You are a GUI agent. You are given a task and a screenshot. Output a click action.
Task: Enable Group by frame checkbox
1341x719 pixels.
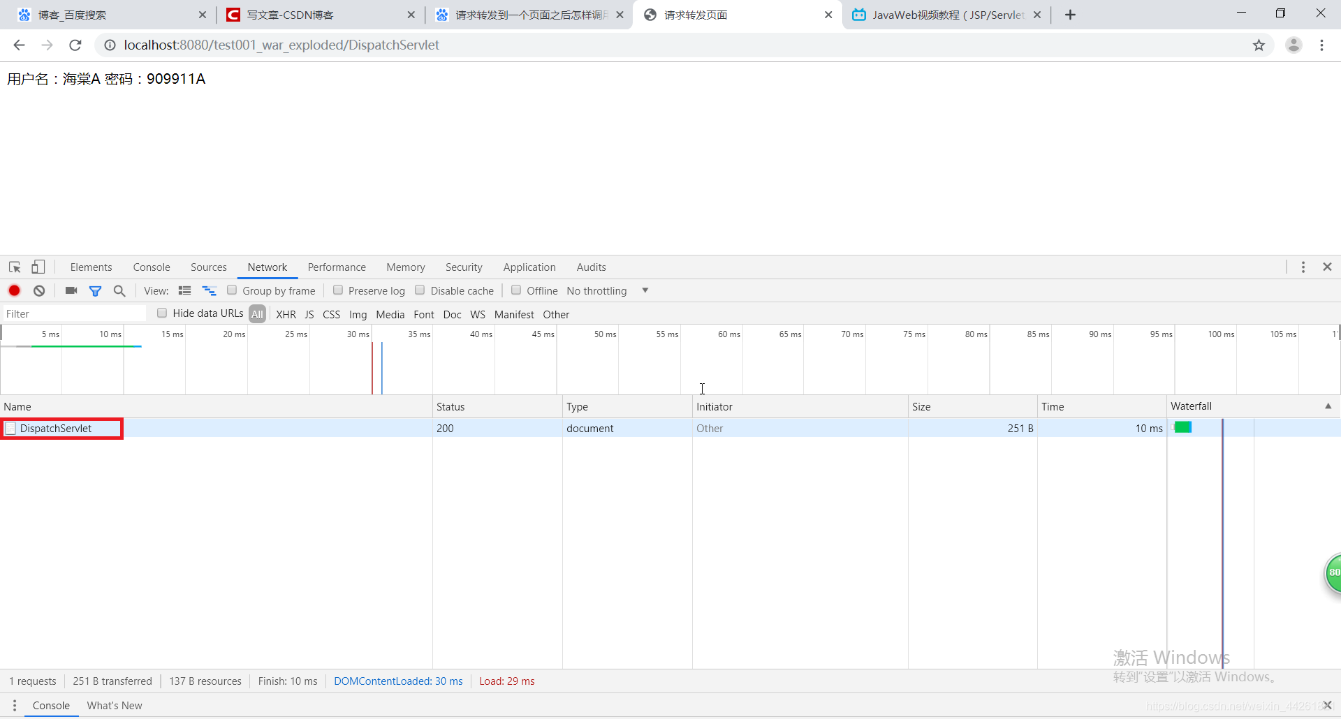point(232,290)
